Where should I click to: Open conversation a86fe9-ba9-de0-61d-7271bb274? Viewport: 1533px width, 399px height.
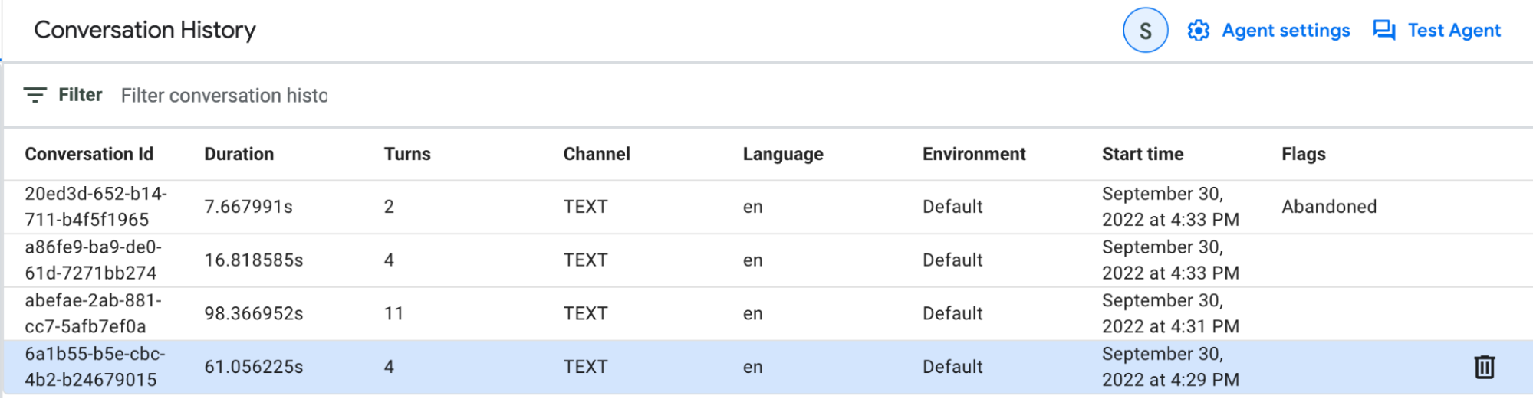pyautogui.click(x=93, y=260)
